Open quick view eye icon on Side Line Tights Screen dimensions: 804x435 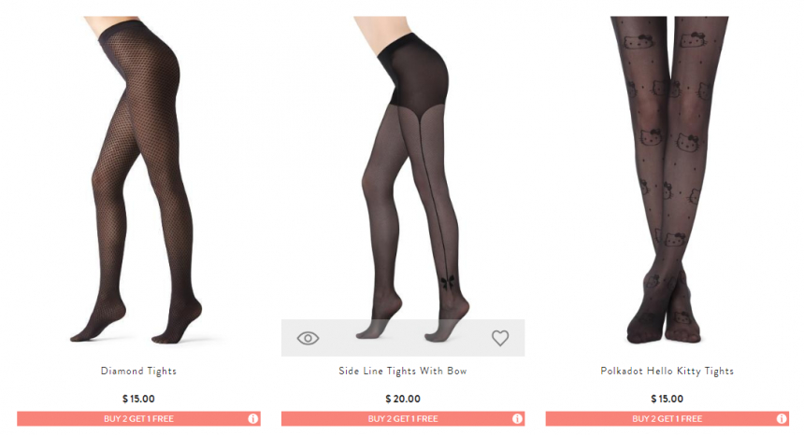[x=308, y=338]
